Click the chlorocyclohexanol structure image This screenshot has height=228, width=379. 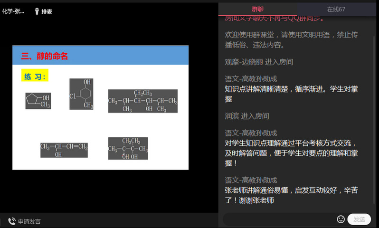point(81,94)
